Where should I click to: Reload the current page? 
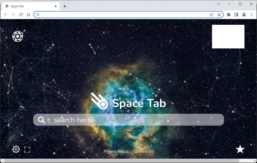[21, 15]
